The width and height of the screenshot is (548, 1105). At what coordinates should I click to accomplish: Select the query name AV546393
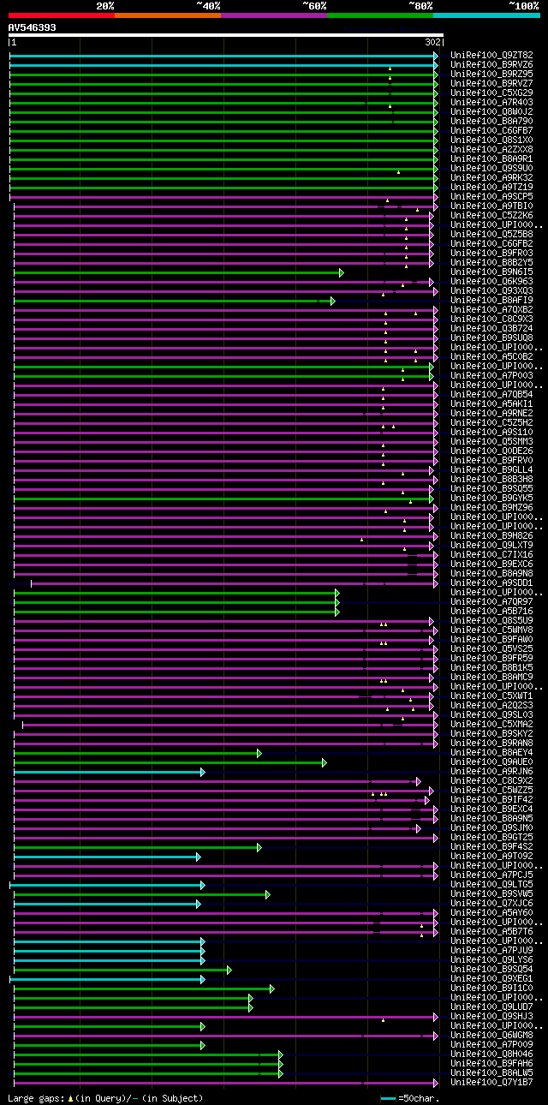click(33, 27)
